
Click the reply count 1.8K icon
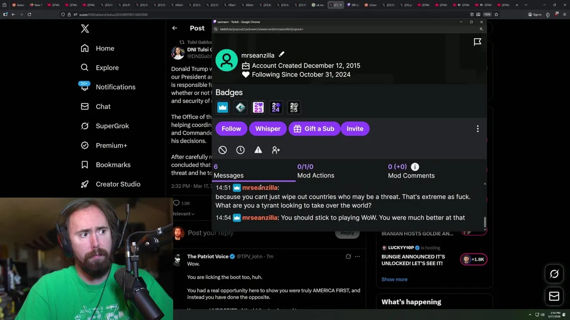tap(176, 203)
